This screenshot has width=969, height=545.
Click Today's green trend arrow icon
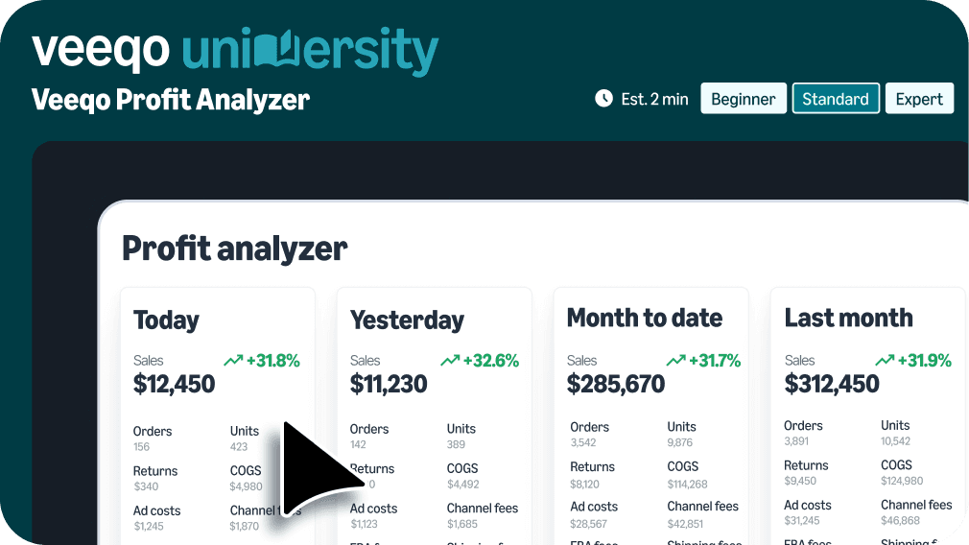click(x=233, y=361)
